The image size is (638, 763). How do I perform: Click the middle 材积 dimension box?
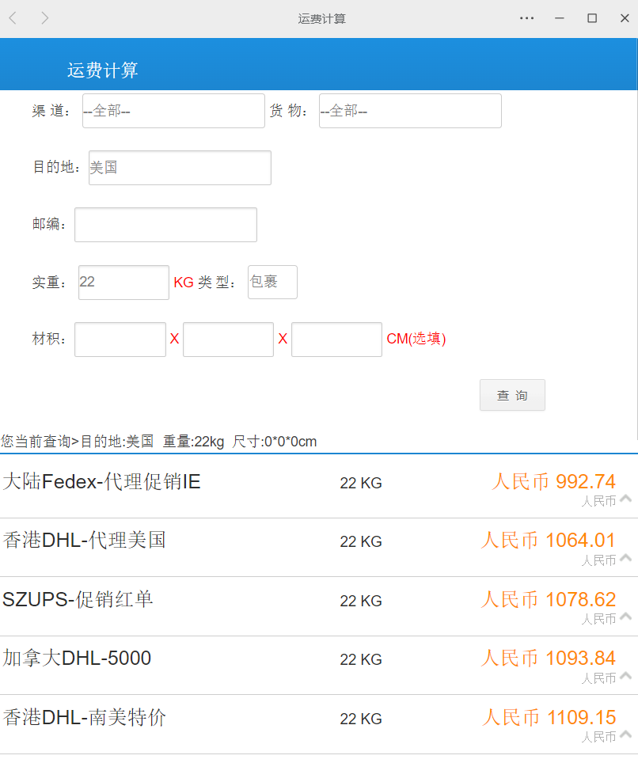coord(228,340)
